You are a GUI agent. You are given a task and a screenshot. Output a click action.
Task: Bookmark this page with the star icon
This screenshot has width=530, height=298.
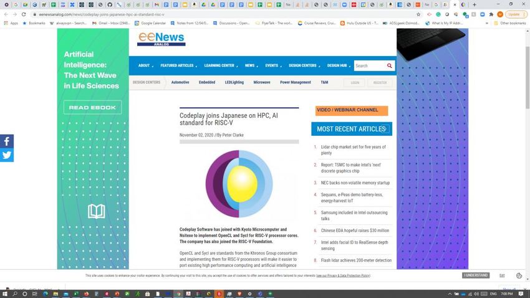pyautogui.click(x=418, y=14)
